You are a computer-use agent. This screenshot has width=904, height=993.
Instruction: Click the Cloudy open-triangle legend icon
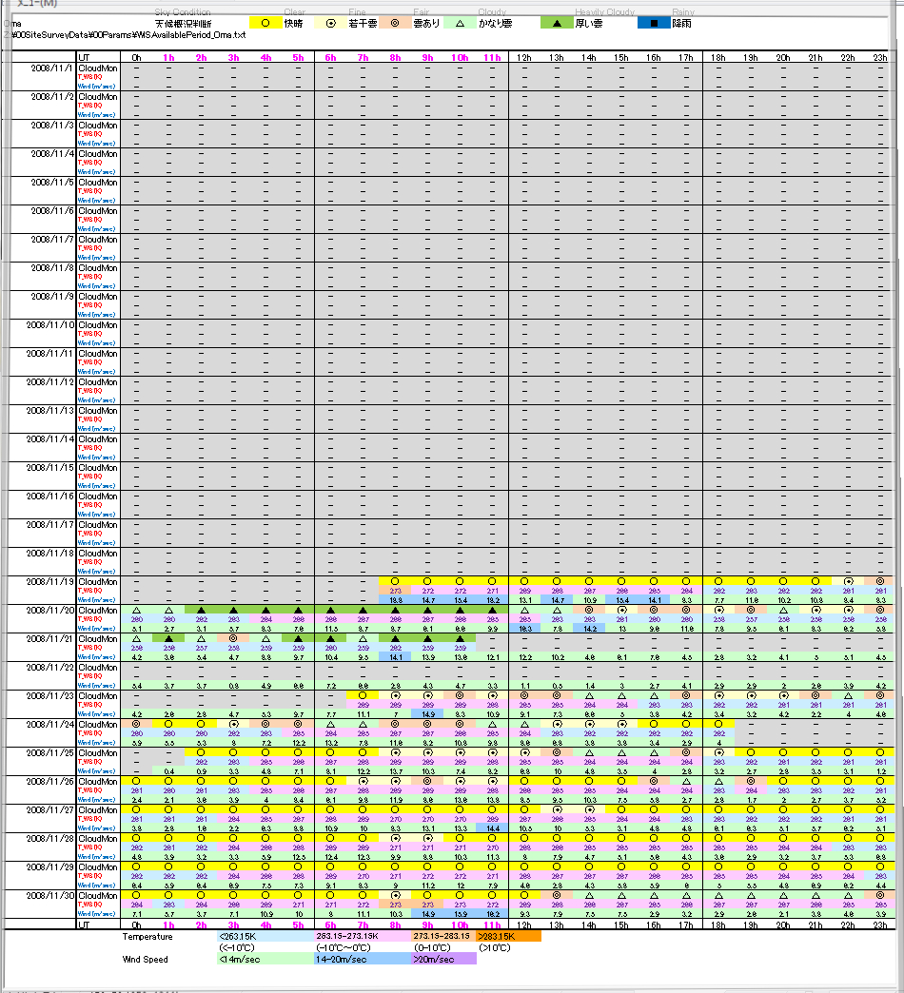459,22
